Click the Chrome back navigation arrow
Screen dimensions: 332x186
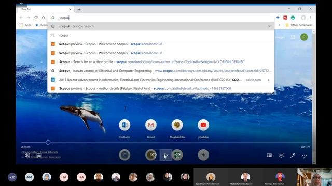(21, 18)
